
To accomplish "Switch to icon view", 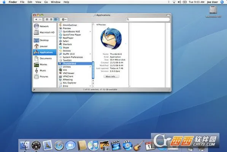I will [x=47, y=19].
